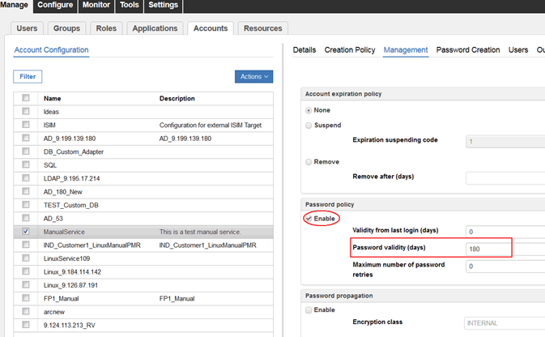Toggle the select-all checkbox in header row

(26, 98)
